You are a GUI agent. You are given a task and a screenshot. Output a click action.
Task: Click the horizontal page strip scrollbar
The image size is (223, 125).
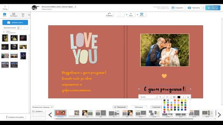(x=124, y=119)
